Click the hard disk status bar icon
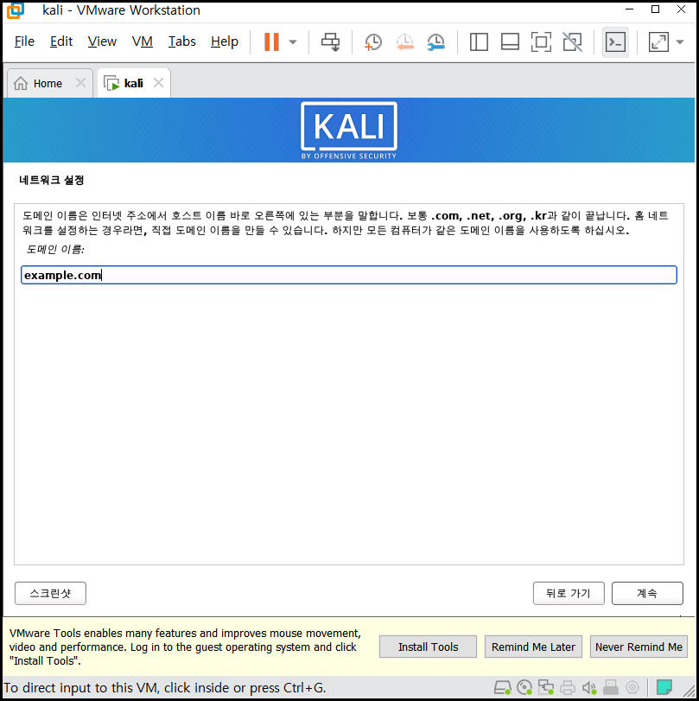 tap(502, 687)
